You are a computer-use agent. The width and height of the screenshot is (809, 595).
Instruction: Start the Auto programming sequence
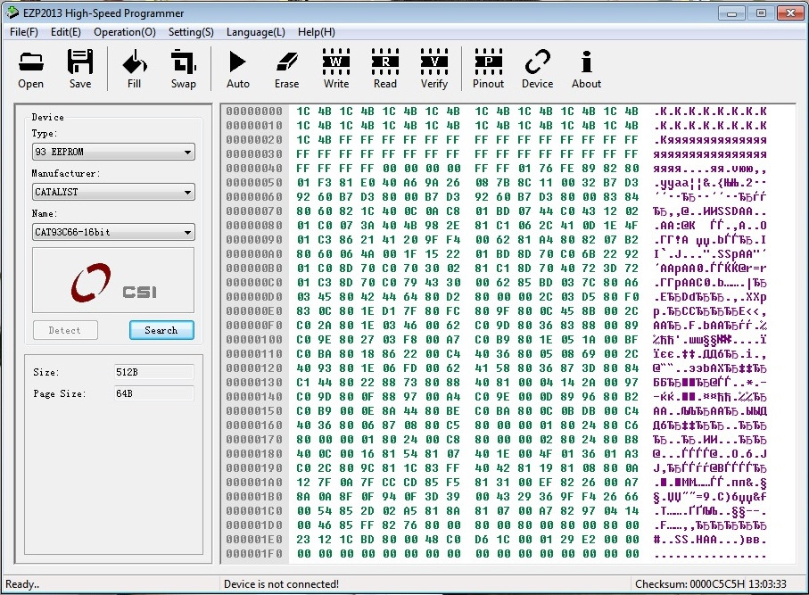pyautogui.click(x=238, y=69)
